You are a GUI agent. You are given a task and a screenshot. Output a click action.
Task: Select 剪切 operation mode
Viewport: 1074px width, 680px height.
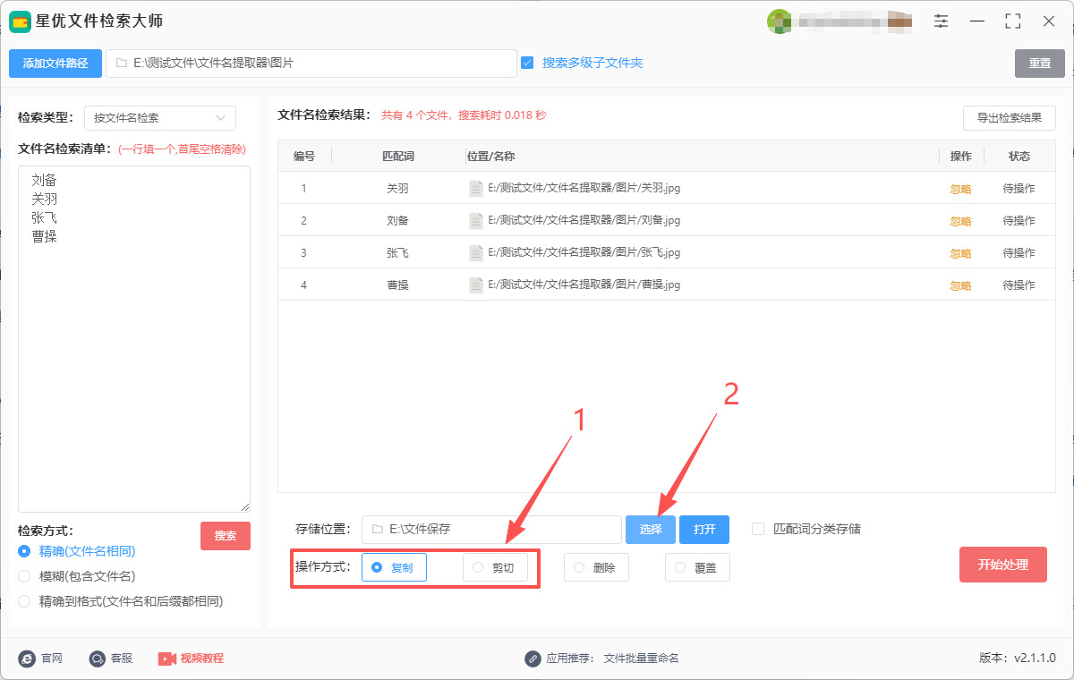[x=495, y=567]
